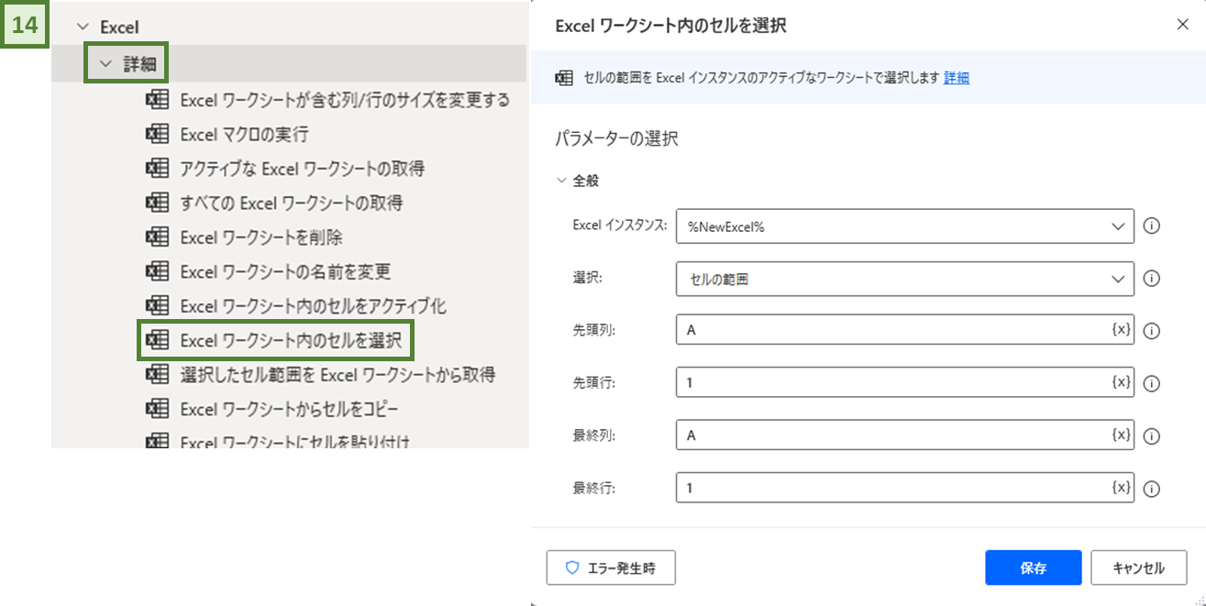Click icon beside 'Excel ワークシートを削除'
The height and width of the screenshot is (606, 1206).
(x=158, y=237)
